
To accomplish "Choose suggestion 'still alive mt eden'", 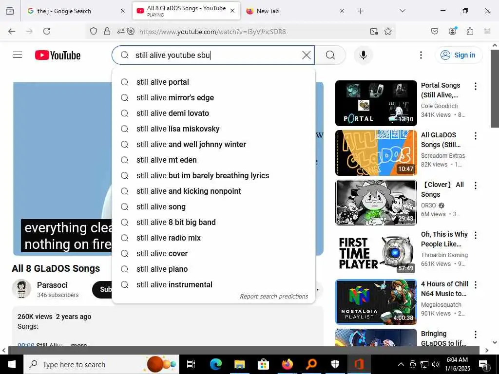I will point(213,160).
